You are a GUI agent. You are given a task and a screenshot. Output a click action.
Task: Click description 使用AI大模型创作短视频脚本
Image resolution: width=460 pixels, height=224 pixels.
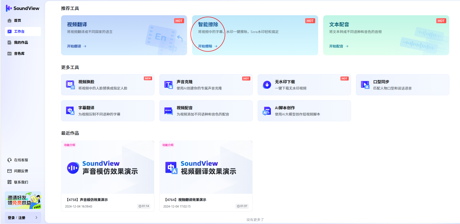(297, 114)
